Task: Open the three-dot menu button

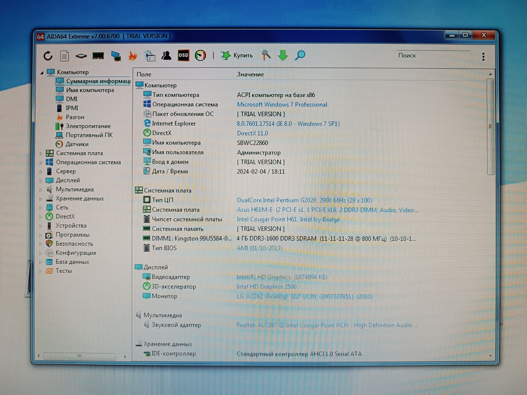Action: coord(483,56)
